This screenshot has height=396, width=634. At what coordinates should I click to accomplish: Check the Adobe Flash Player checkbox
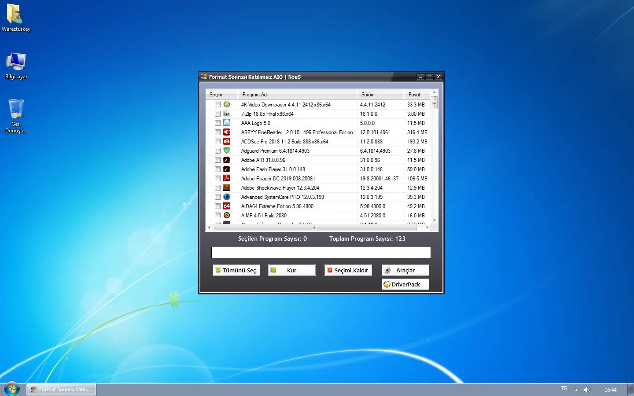(x=217, y=169)
